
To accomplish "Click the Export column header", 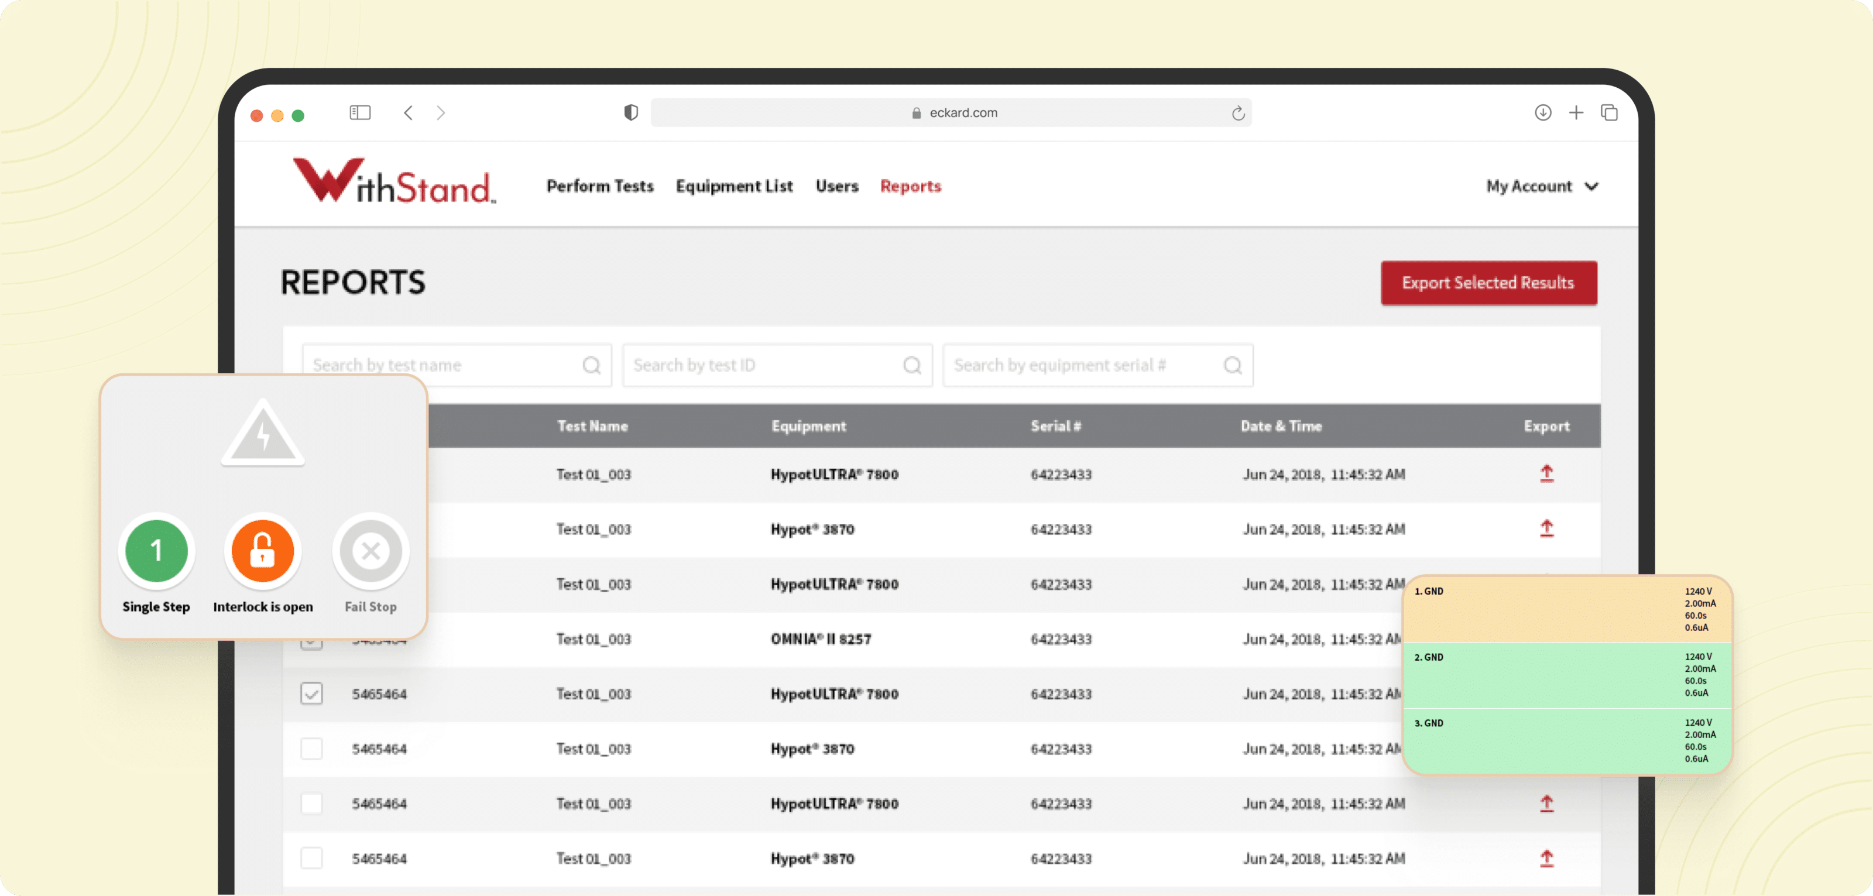I will 1546,426.
